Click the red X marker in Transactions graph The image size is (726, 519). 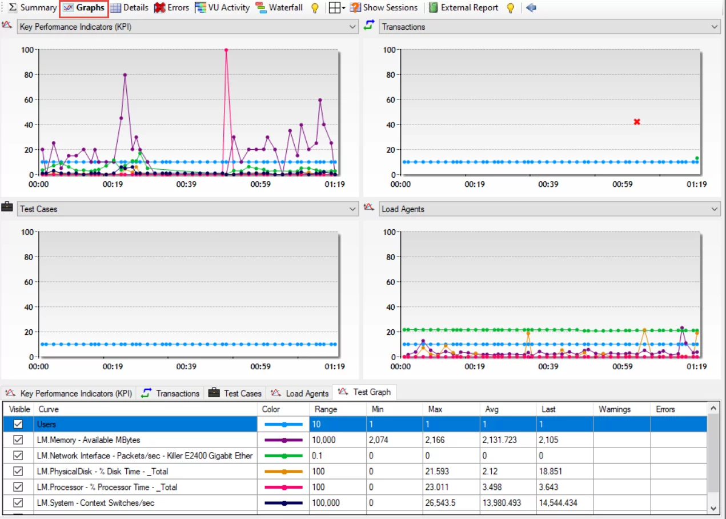click(x=637, y=122)
